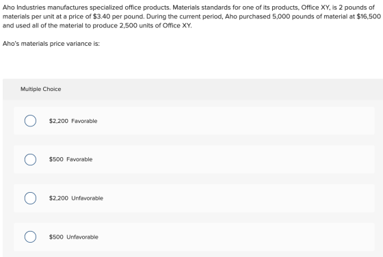This screenshot has height=257, width=383.
Task: Choose the $500 Favorable radio option
Action: pyautogui.click(x=30, y=160)
